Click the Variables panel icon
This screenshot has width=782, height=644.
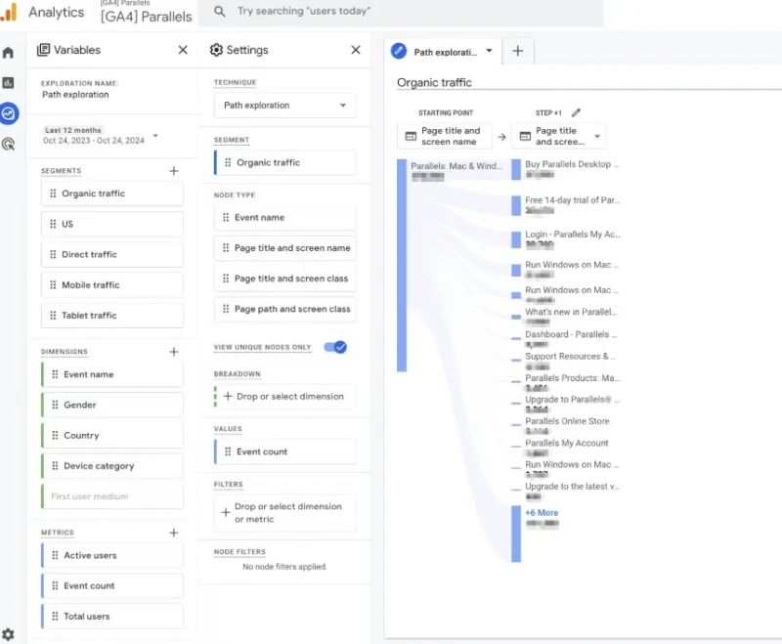coord(43,50)
